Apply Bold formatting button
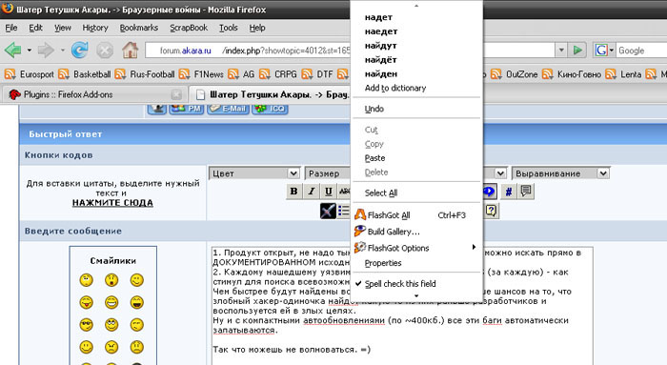This screenshot has width=667, height=365. pyautogui.click(x=293, y=192)
